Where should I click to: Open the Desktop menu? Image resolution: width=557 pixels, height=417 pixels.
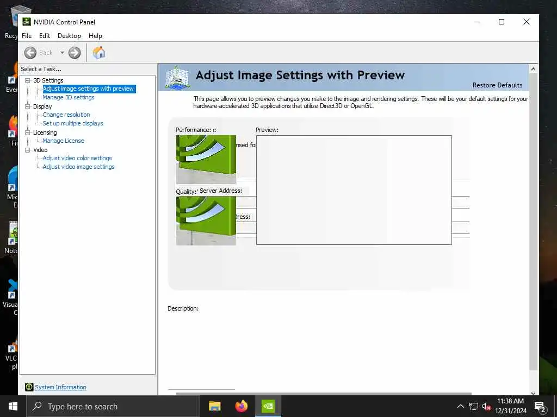pos(69,36)
